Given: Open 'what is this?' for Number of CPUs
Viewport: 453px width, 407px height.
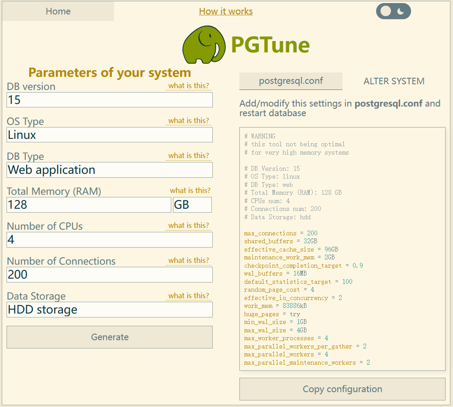Looking at the screenshot, I should 189,226.
